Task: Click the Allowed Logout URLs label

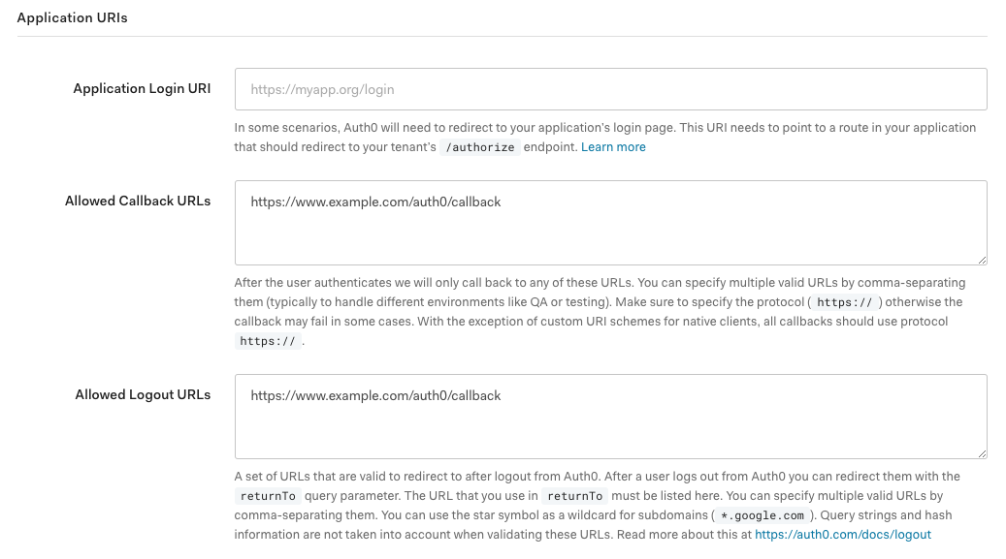Action: click(143, 394)
